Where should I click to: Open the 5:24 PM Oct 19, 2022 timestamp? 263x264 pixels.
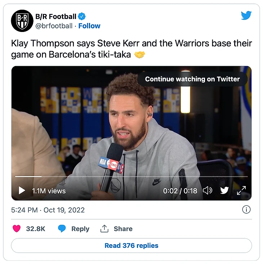click(48, 210)
